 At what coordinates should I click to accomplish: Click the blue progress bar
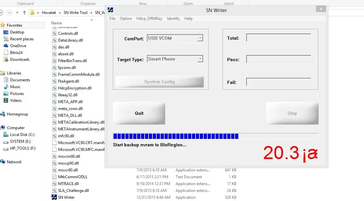coord(175,136)
